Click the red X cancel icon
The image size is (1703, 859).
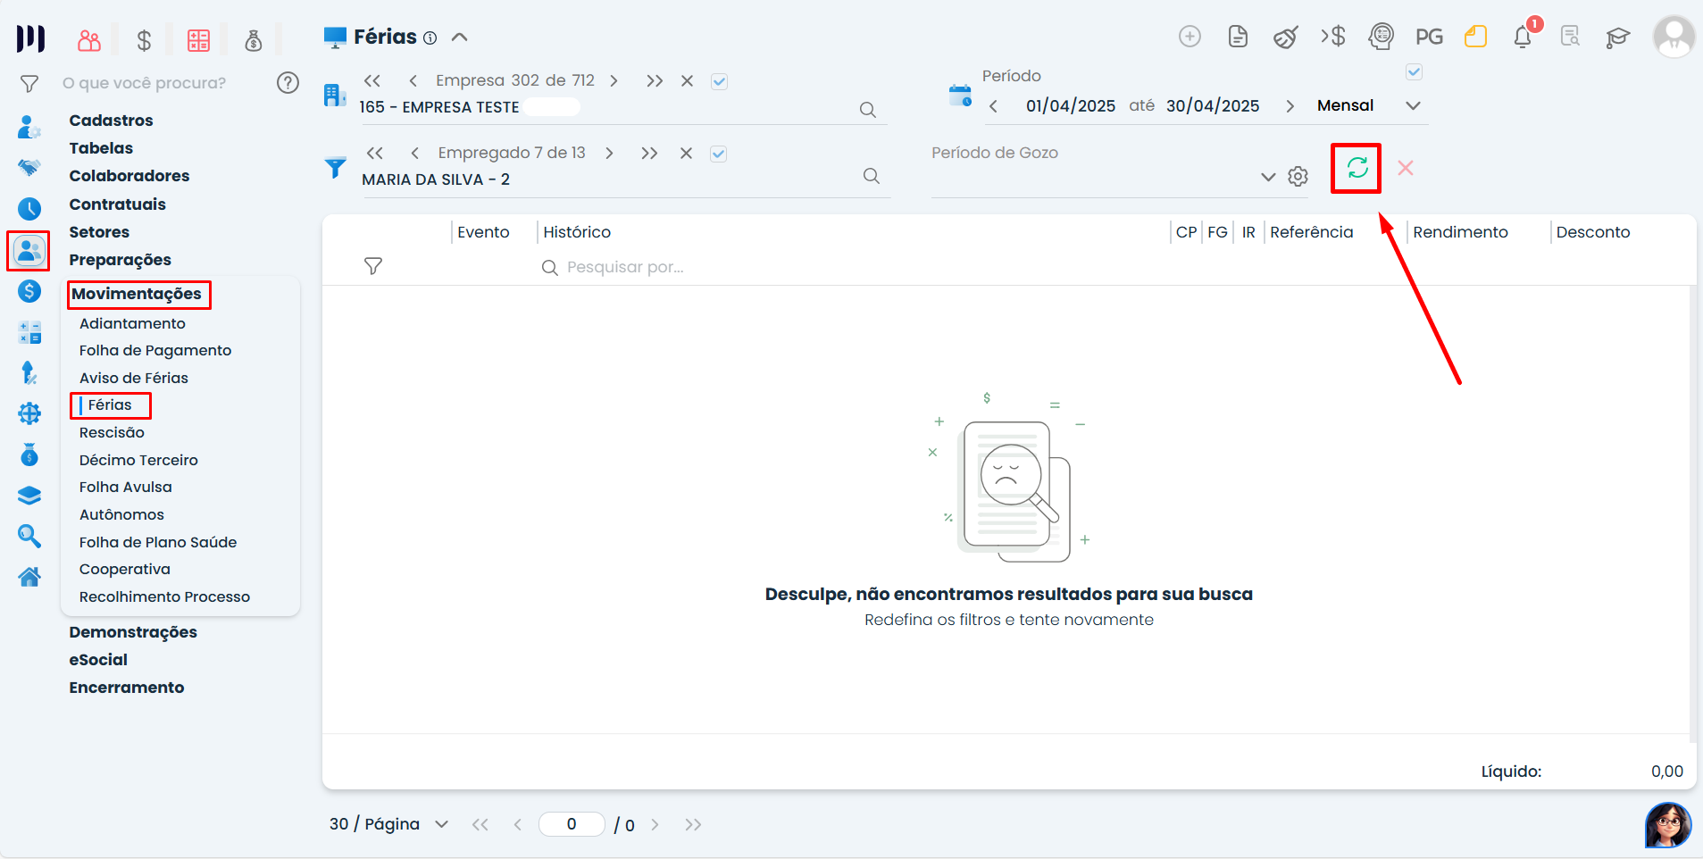tap(1405, 168)
